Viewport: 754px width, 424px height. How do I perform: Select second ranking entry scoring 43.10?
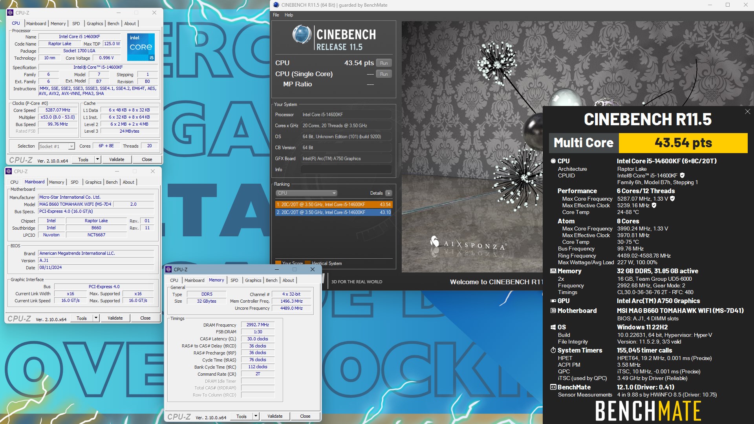(334, 212)
